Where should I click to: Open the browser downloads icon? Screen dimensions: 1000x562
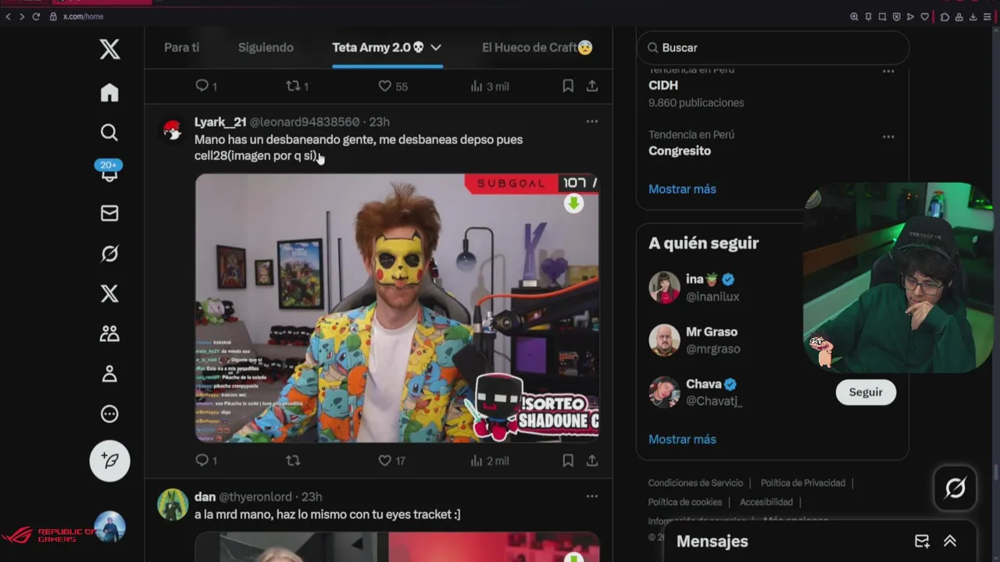point(973,16)
